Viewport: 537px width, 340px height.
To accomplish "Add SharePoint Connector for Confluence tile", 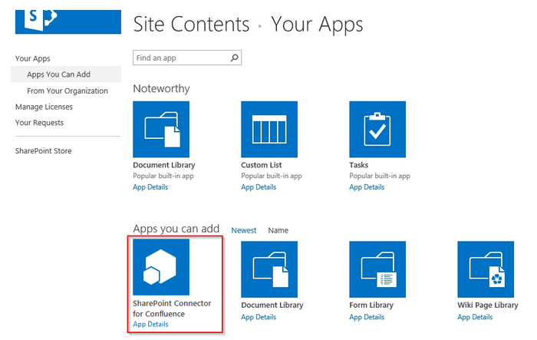I will point(161,268).
